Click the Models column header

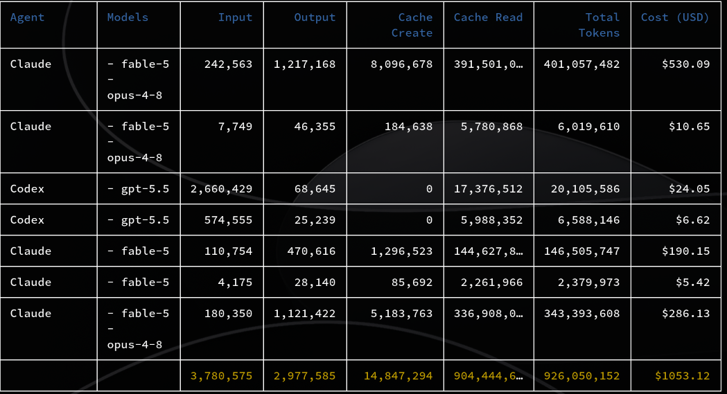click(x=128, y=17)
